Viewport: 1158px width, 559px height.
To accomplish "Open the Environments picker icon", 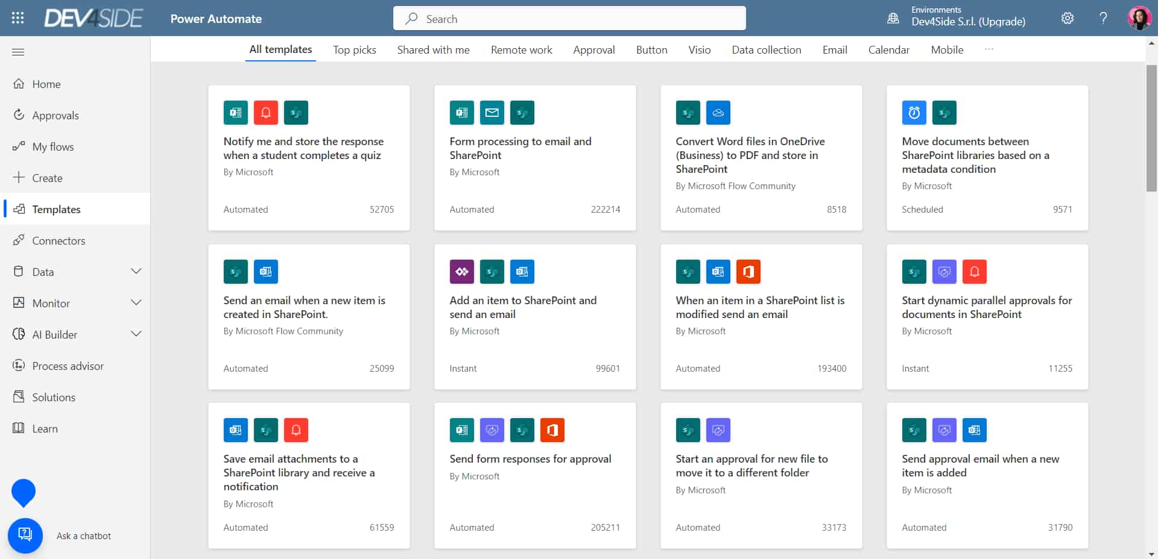I will 893,18.
